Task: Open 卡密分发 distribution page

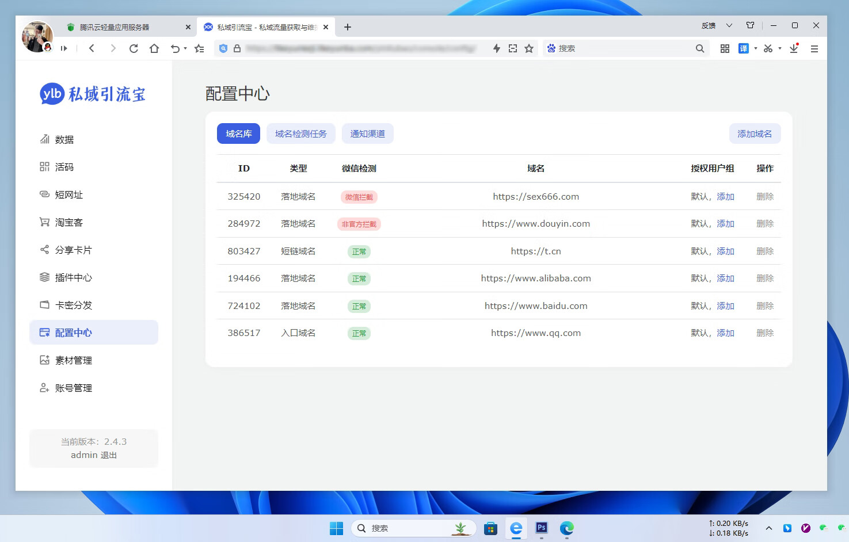Action: point(72,305)
